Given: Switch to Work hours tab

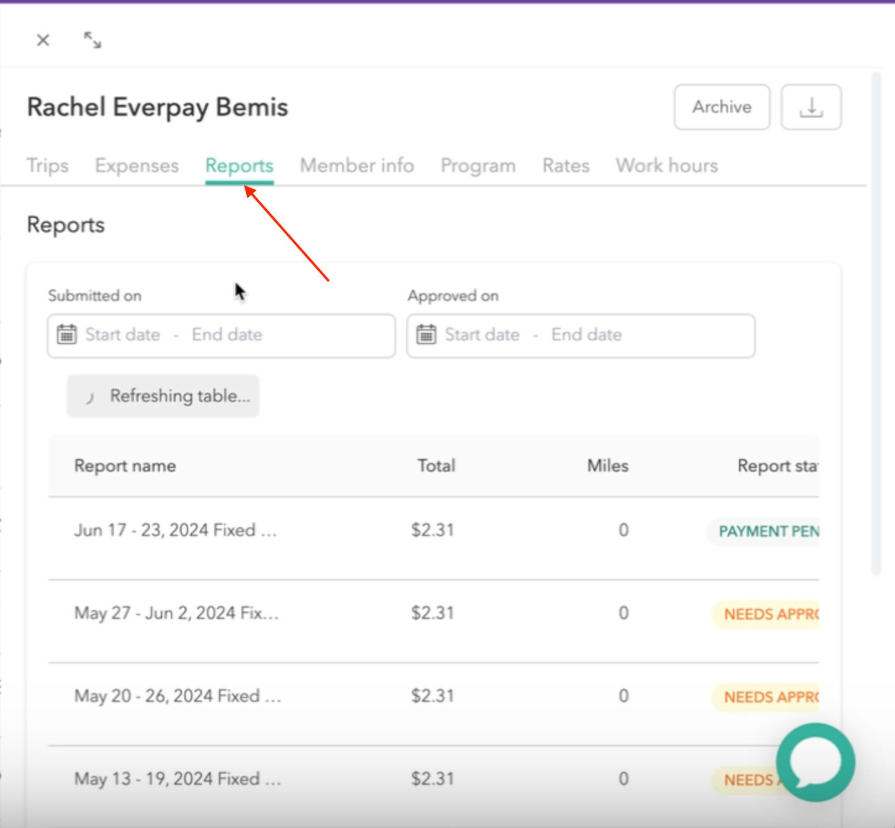Looking at the screenshot, I should pos(667,166).
